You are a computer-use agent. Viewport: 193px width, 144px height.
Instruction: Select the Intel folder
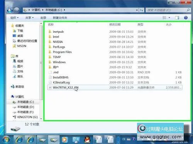pos(56,37)
